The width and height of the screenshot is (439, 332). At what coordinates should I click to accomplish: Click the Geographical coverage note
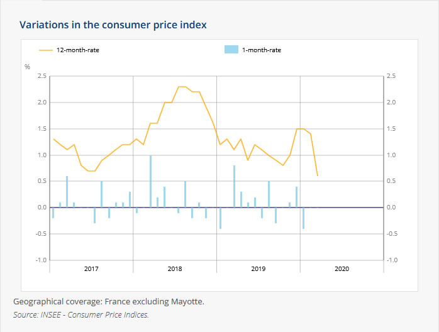[x=108, y=301]
